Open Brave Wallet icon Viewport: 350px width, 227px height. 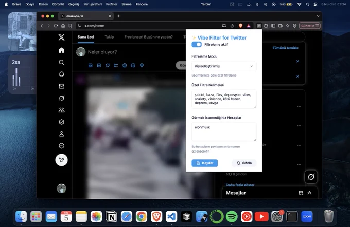pos(281,26)
